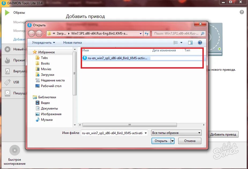248x169 pixels.
Task: Click the Добавить привод button
Action: pos(223,134)
